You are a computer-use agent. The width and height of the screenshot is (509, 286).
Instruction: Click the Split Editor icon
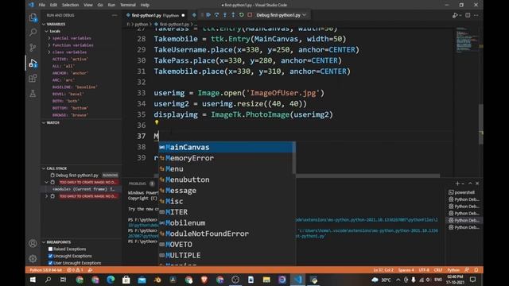pyautogui.click(x=468, y=15)
